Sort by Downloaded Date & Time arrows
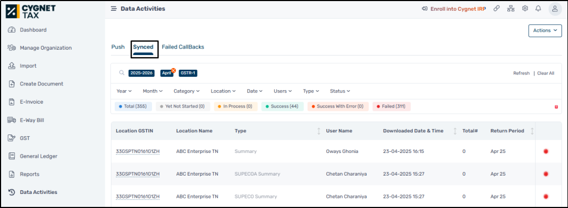Viewport: 568px width, 208px height. click(455, 131)
